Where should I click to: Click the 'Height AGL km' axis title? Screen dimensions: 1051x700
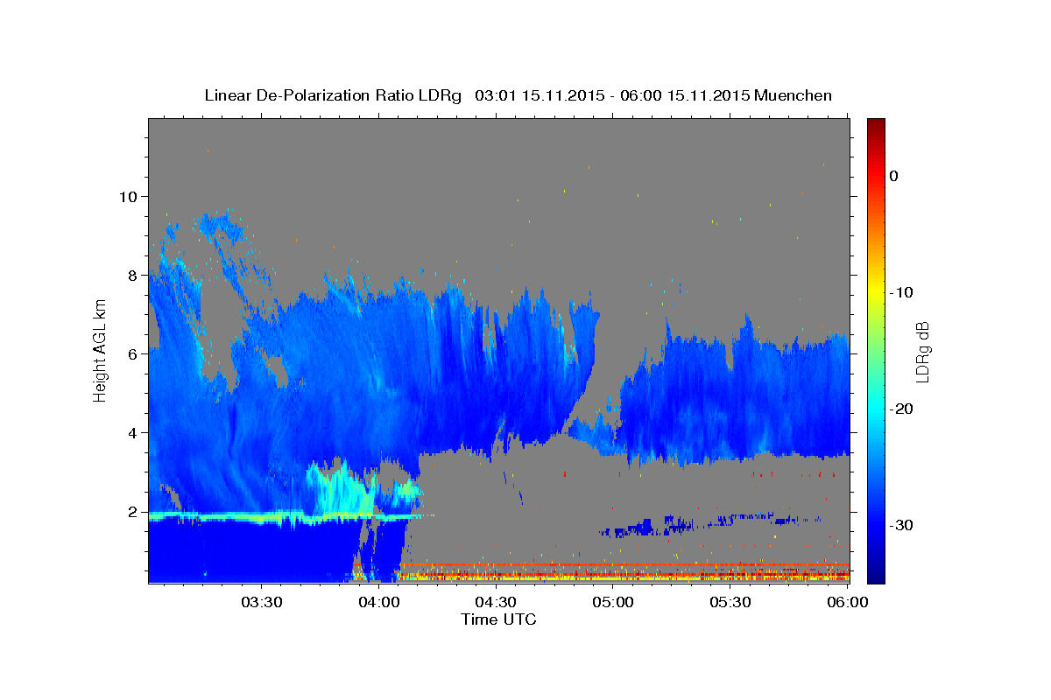point(100,350)
